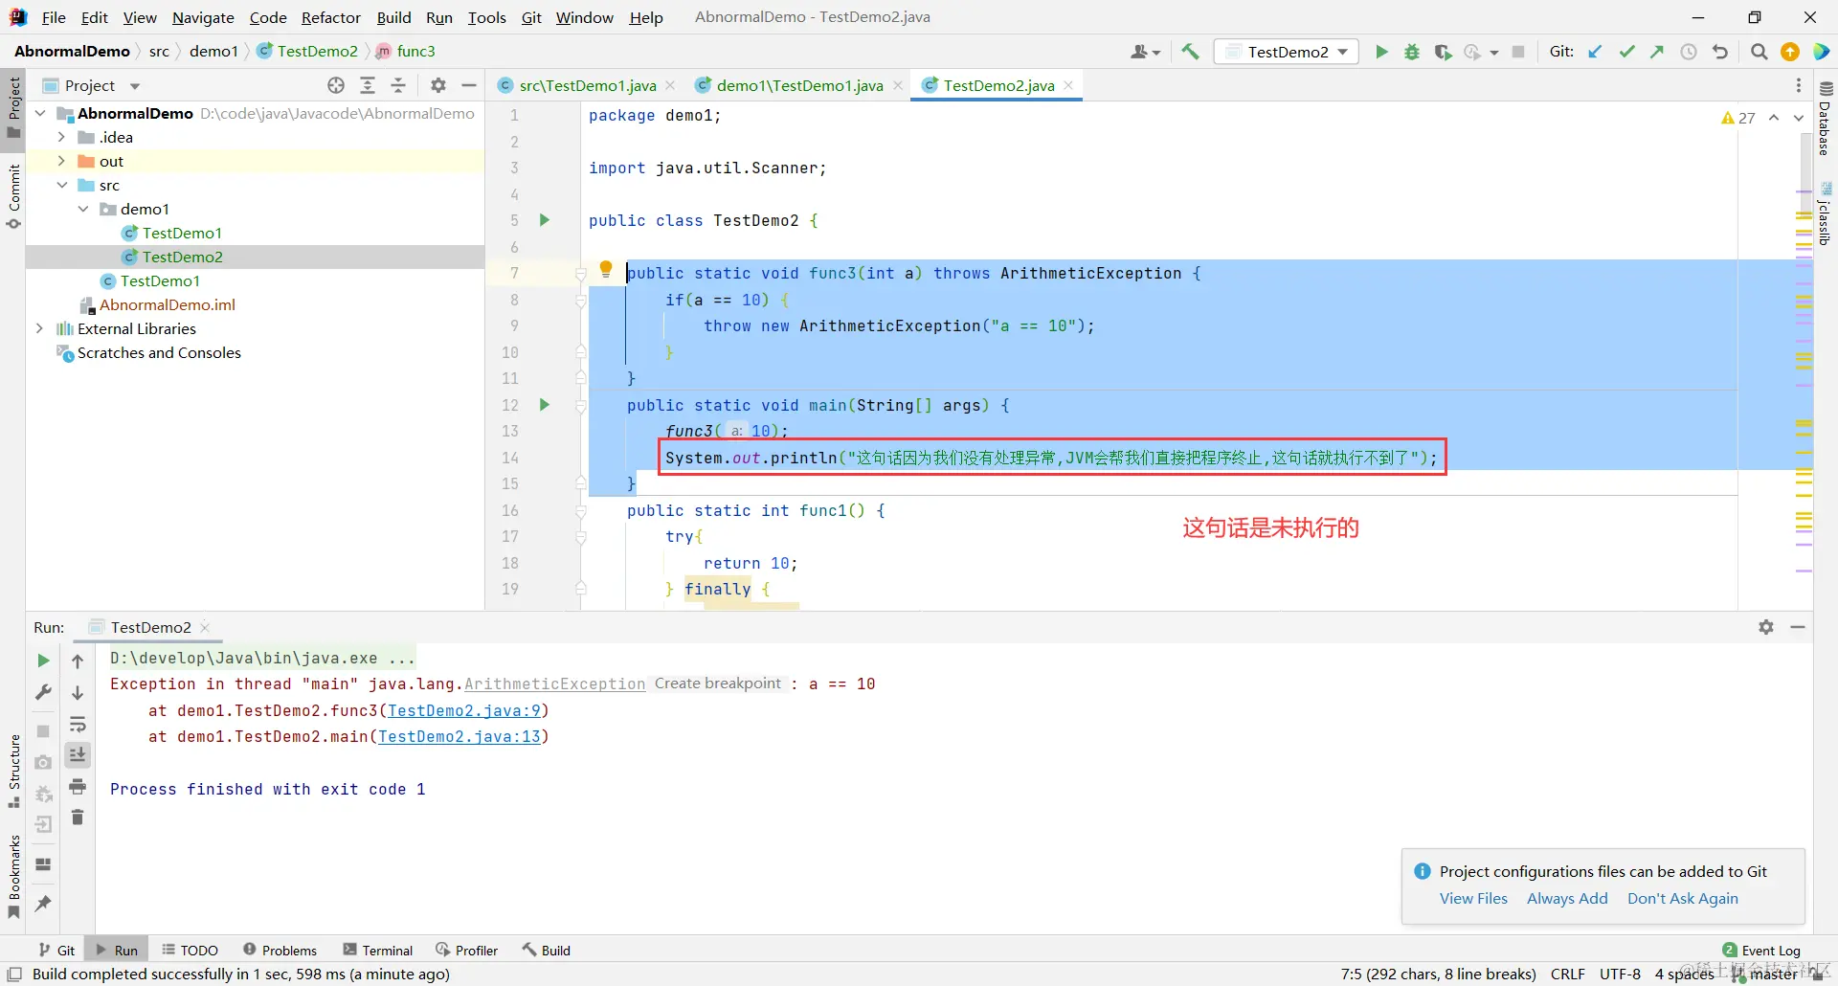Toggle the Database tool window stripe button
1838x986 pixels.
[x=1826, y=120]
